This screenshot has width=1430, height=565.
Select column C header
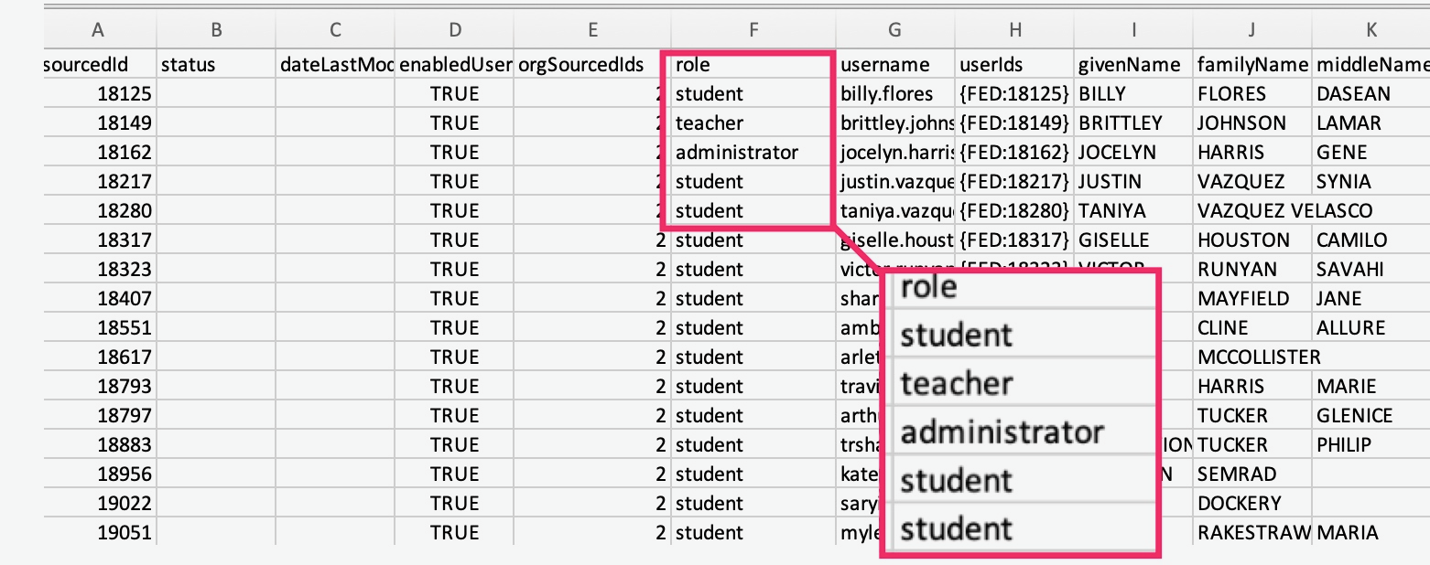336,30
